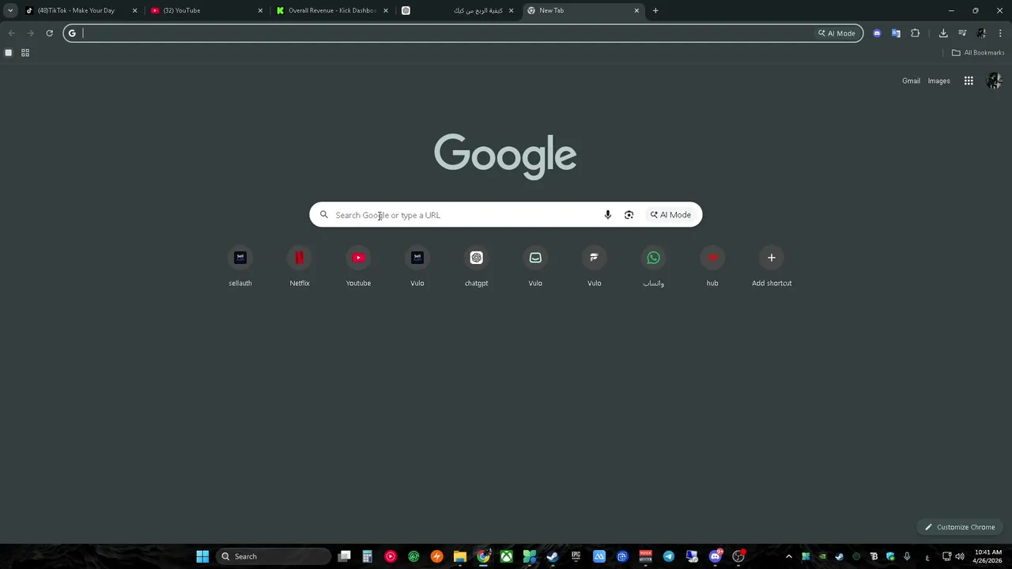The width and height of the screenshot is (1012, 569).
Task: Switch to the (32) YouTube tab
Action: click(x=207, y=10)
